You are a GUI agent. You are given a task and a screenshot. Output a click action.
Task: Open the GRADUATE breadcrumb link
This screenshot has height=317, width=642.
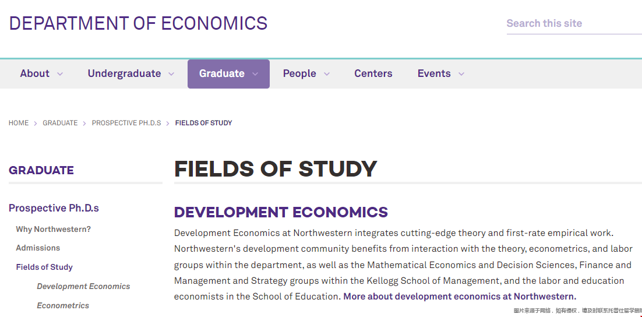point(60,123)
